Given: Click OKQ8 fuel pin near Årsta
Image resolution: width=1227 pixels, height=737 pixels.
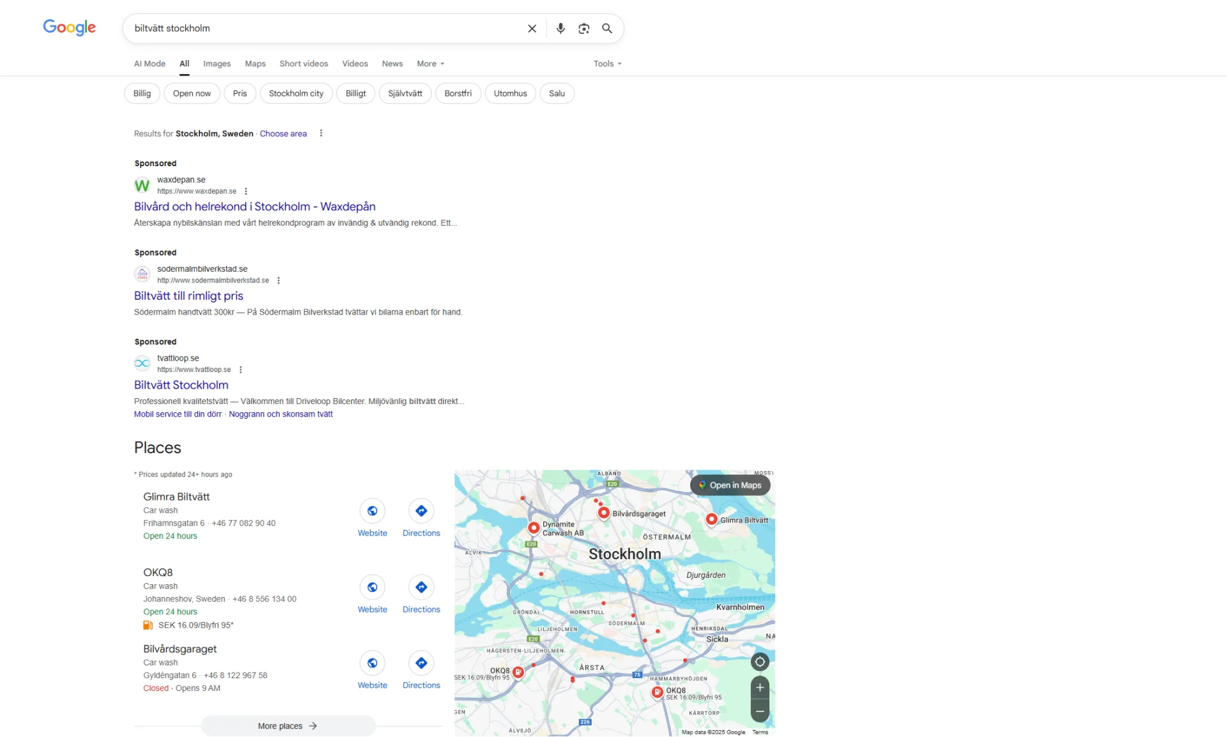Looking at the screenshot, I should coord(518,672).
